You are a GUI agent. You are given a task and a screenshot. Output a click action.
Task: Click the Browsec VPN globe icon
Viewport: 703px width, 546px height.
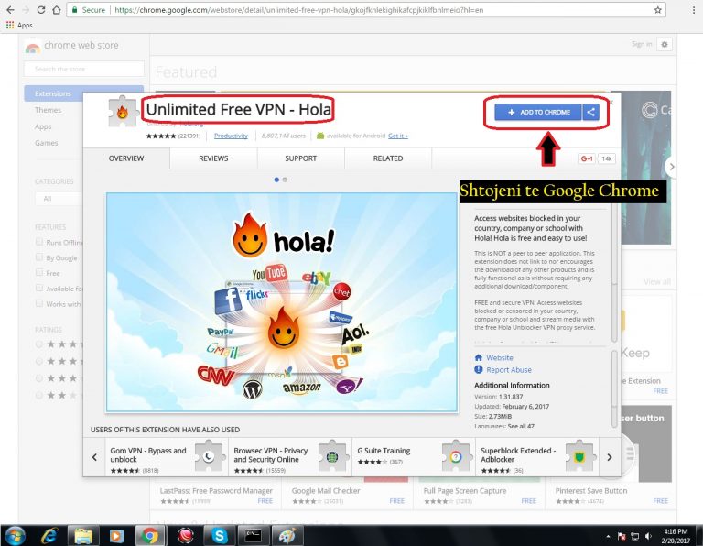332,456
